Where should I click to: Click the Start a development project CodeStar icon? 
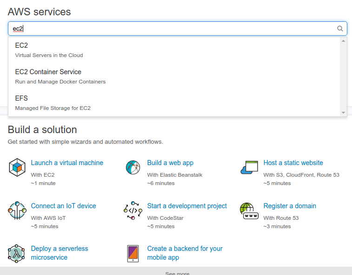click(x=133, y=210)
